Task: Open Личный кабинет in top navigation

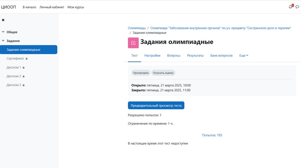Action: point(52,7)
